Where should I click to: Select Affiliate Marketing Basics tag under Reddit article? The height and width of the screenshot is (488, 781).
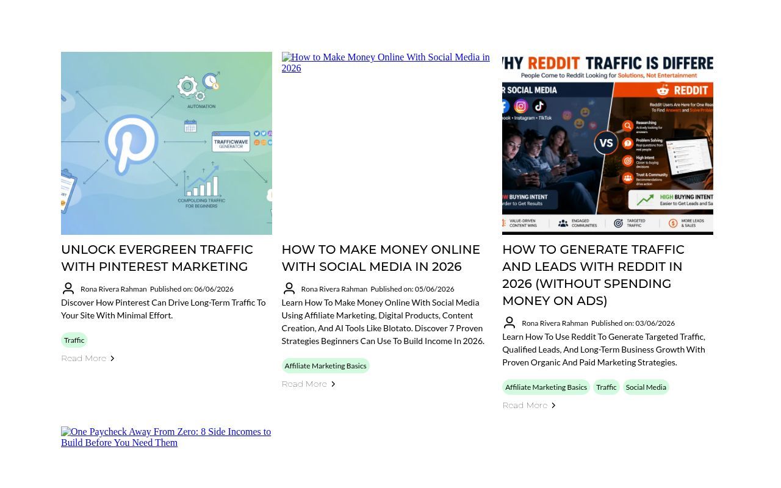[x=546, y=387]
